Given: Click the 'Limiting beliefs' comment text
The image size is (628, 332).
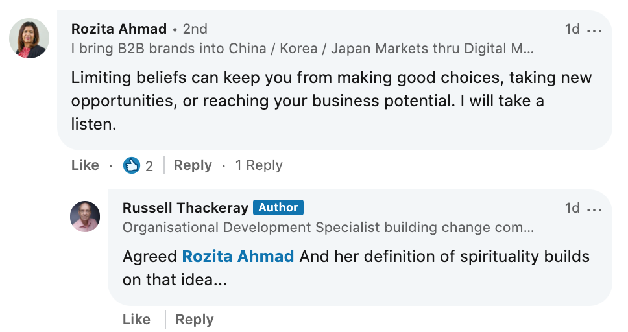Looking at the screenshot, I should point(331,101).
